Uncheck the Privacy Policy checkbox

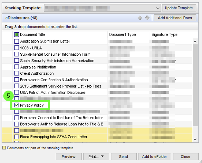(16, 105)
